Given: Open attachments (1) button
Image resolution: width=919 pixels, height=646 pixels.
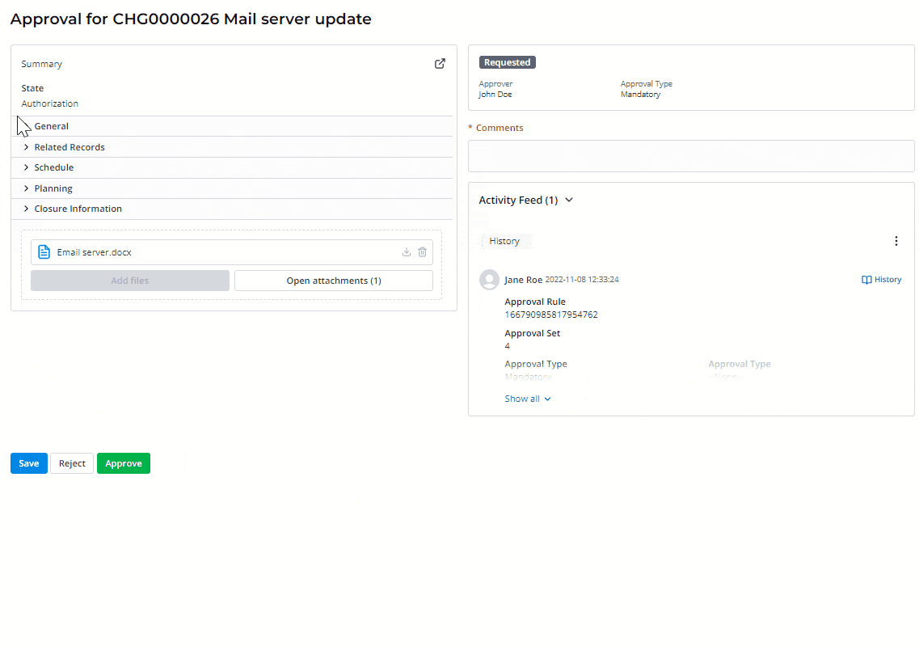Looking at the screenshot, I should click(x=333, y=281).
